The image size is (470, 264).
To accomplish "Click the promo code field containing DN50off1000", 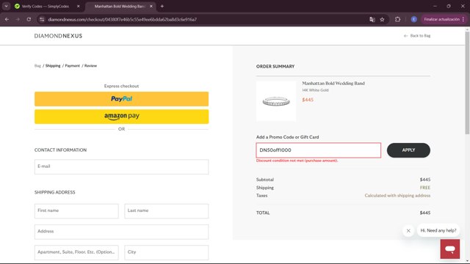I will (318, 150).
